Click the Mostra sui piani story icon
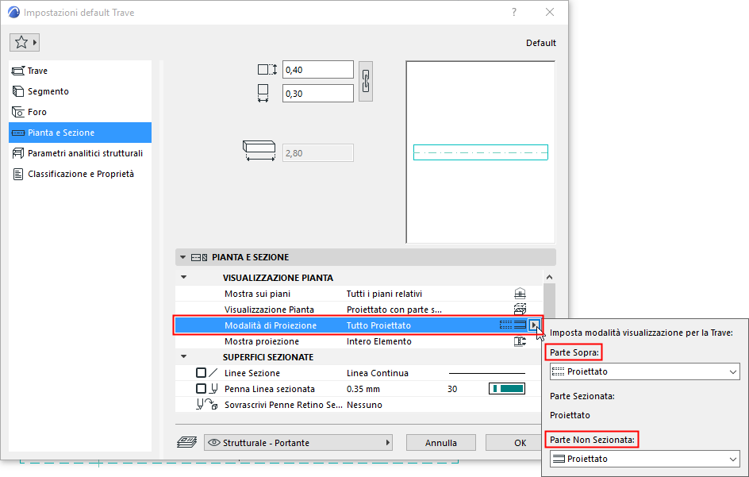749x477 pixels. pos(520,294)
